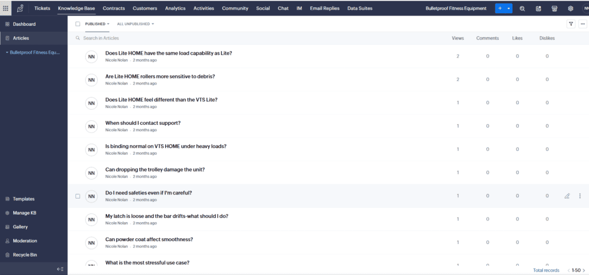The height and width of the screenshot is (275, 589).
Task: Open the Analytics tab
Action: (175, 8)
